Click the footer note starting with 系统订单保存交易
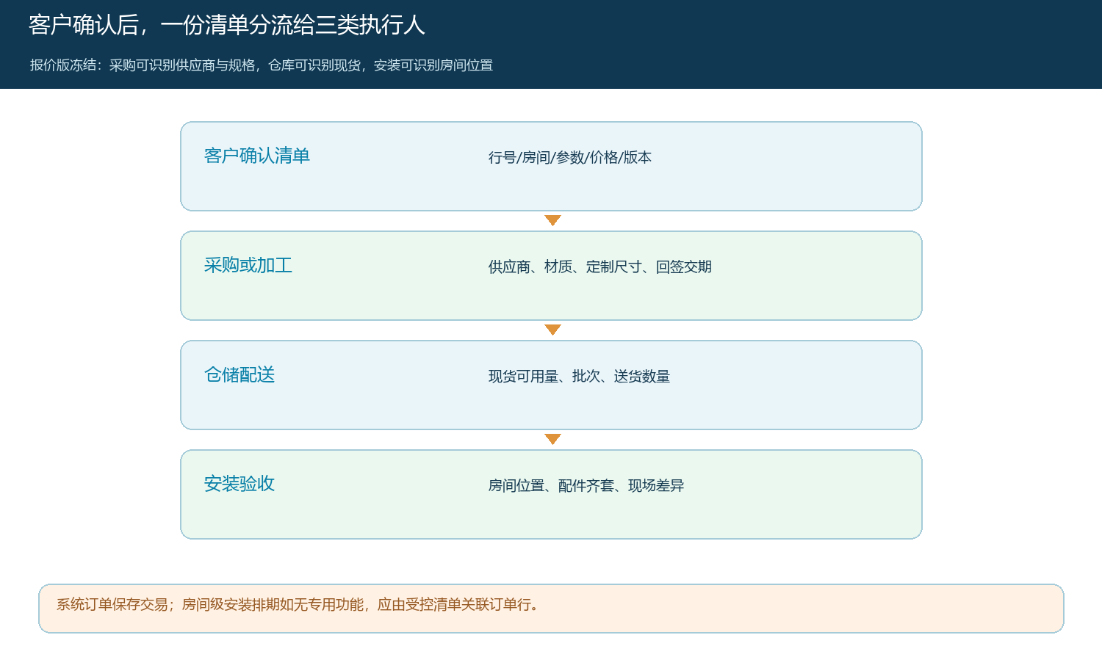 click(x=300, y=604)
